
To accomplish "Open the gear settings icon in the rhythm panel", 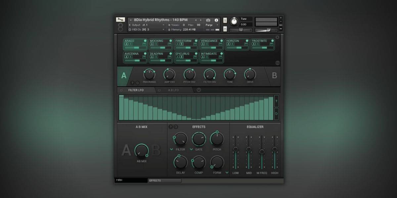I will (x=277, y=37).
